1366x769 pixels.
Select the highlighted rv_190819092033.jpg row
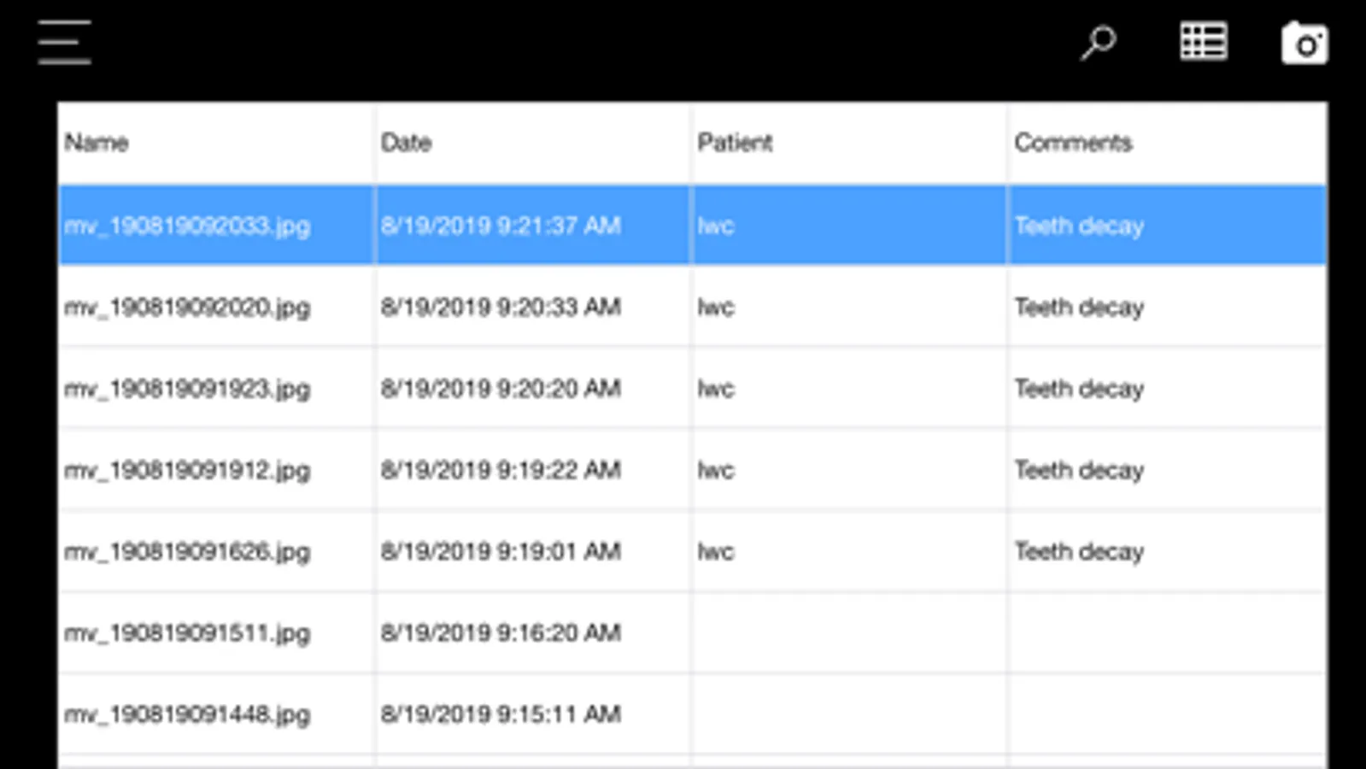point(189,226)
